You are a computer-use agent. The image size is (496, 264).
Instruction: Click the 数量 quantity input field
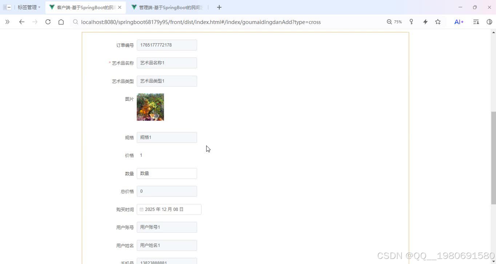point(167,173)
